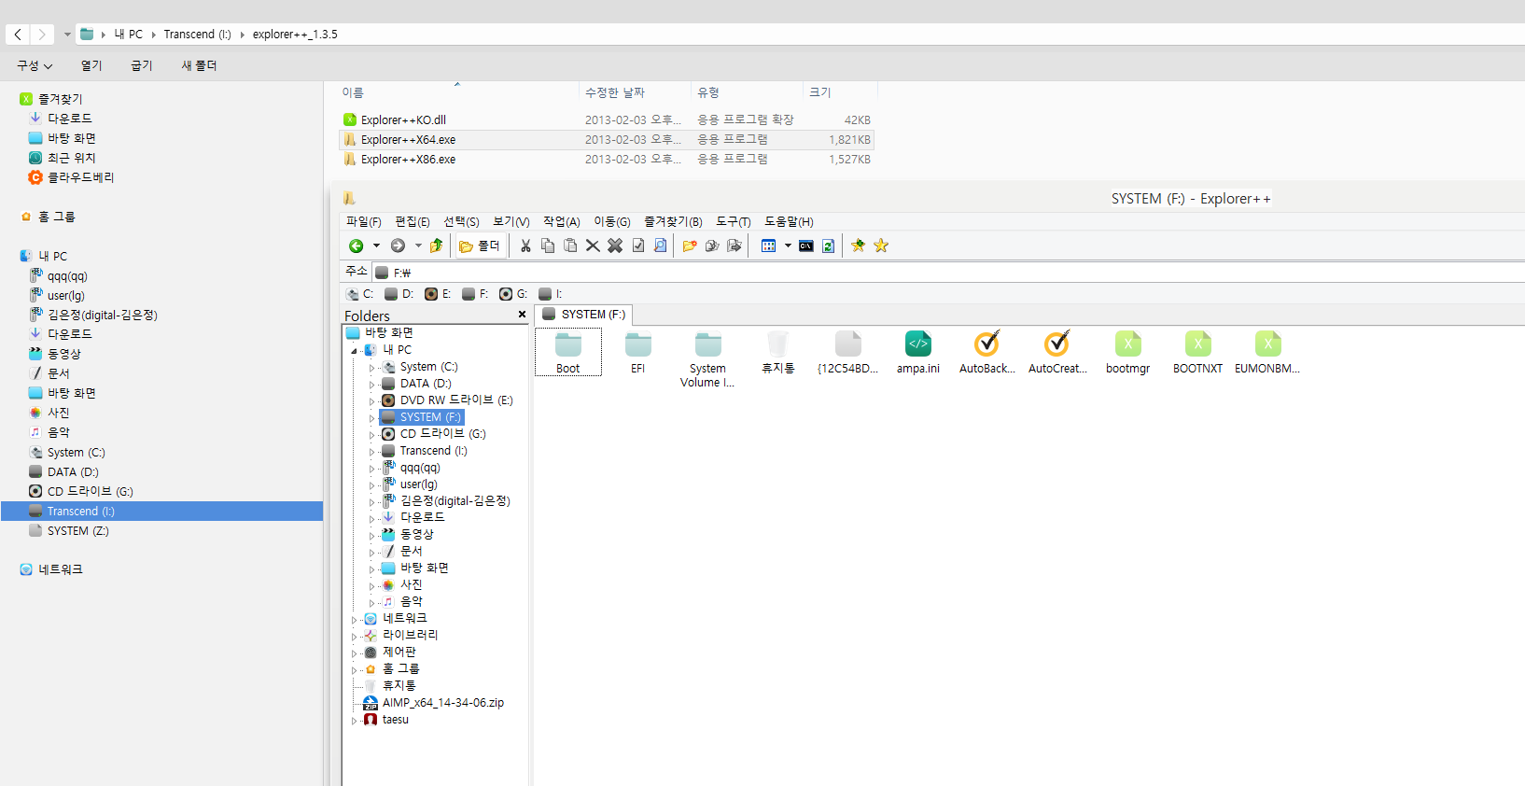Click the thin X delete icon
The image size is (1525, 786).
click(593, 246)
